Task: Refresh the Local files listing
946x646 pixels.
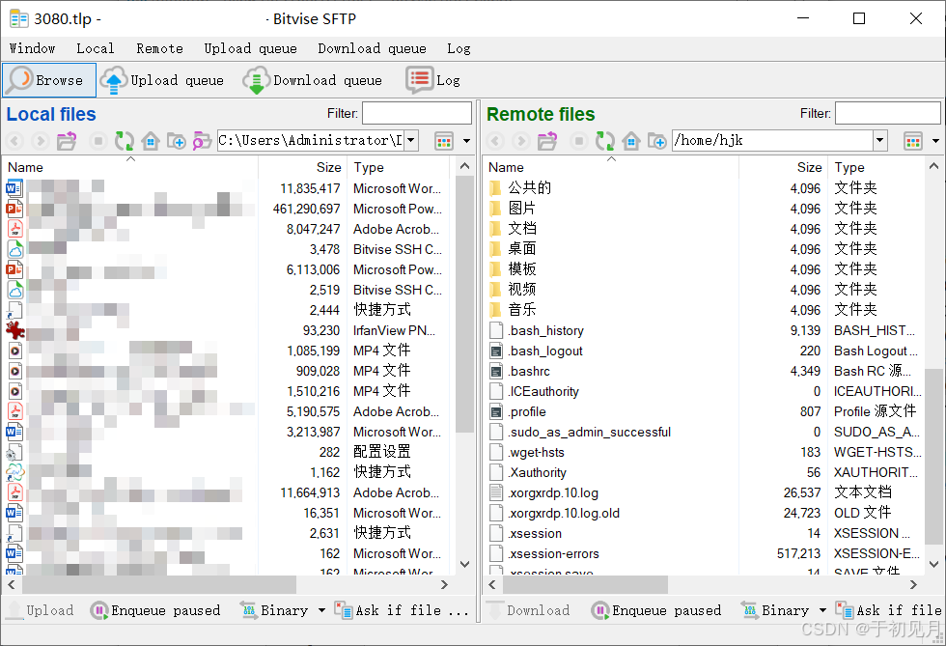Action: (x=125, y=141)
